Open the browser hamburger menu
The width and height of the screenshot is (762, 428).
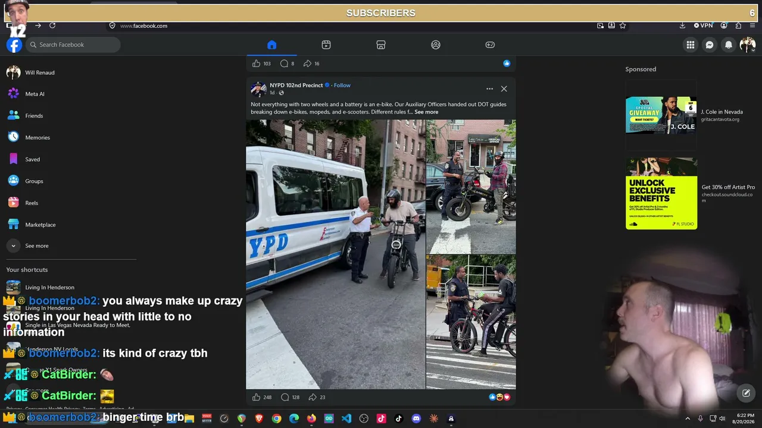(x=753, y=26)
